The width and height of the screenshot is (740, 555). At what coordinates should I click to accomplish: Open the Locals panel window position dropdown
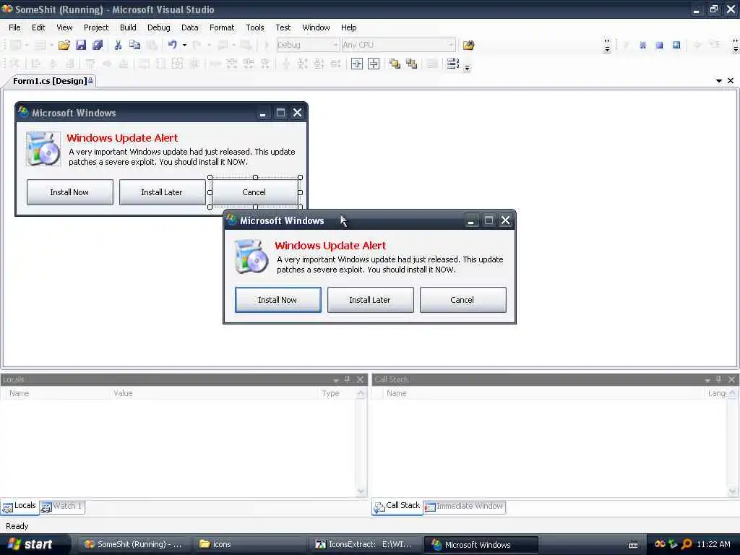click(335, 379)
